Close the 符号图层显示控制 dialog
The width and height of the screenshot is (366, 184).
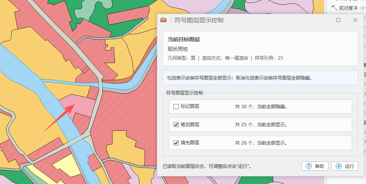coord(355,20)
